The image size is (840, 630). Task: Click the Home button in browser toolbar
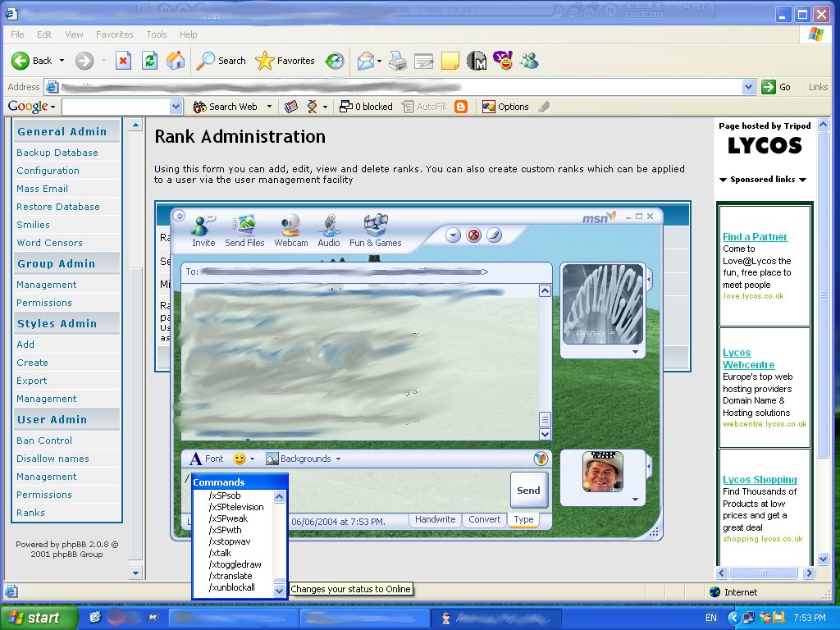[176, 61]
